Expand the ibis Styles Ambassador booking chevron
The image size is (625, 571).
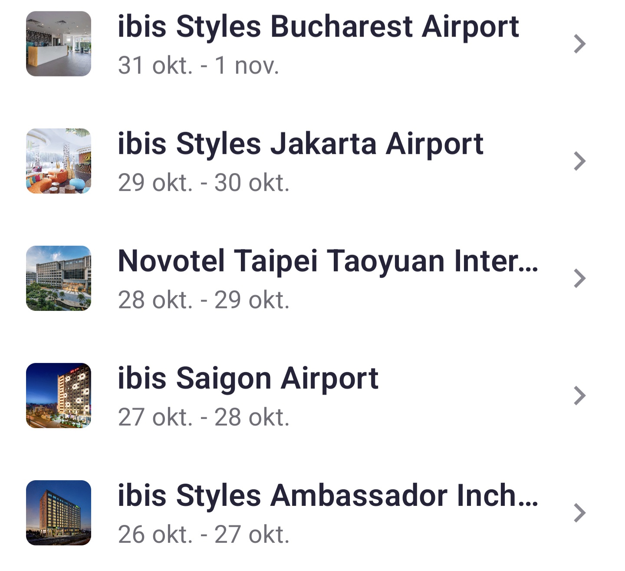(x=579, y=513)
